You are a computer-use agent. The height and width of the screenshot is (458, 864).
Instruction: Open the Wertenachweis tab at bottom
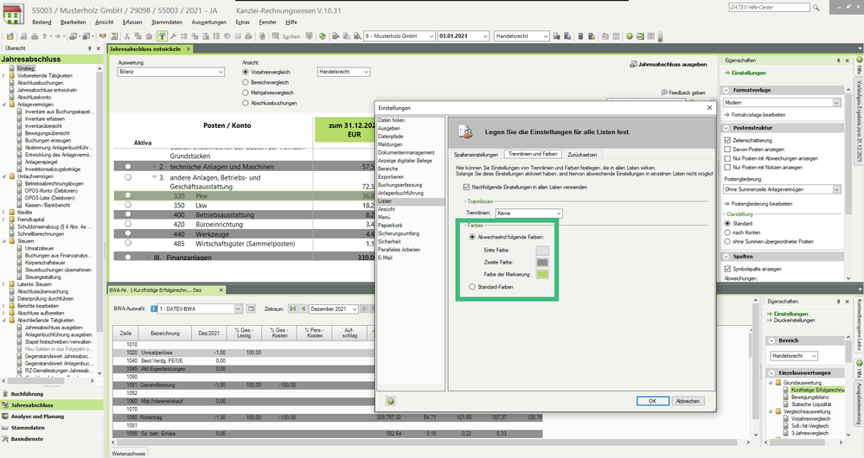(x=128, y=454)
